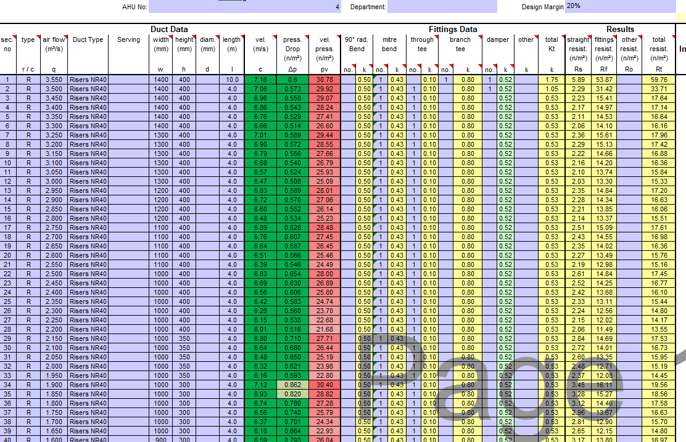Select width cell 1400 in section row 1
The width and height of the screenshot is (686, 442).
pos(161,80)
